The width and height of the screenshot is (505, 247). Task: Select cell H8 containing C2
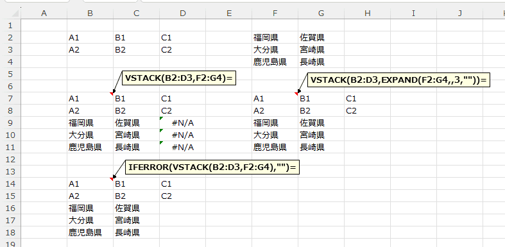point(368,111)
